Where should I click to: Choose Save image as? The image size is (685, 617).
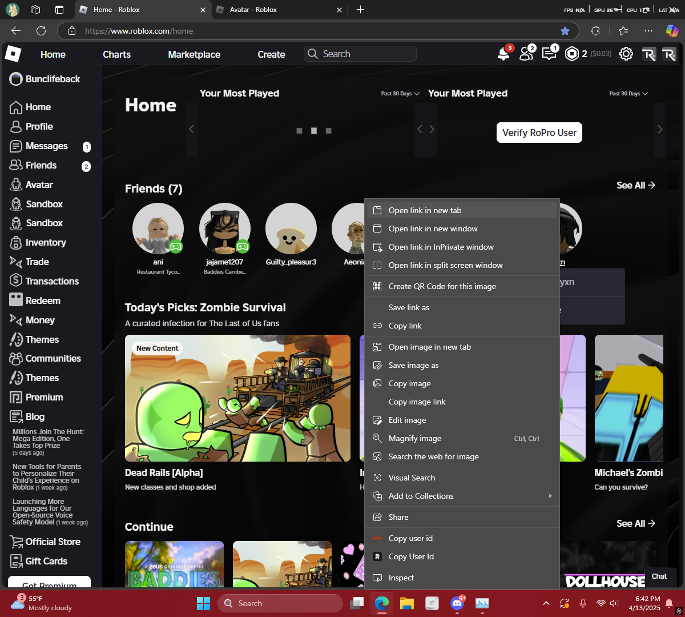click(462, 365)
